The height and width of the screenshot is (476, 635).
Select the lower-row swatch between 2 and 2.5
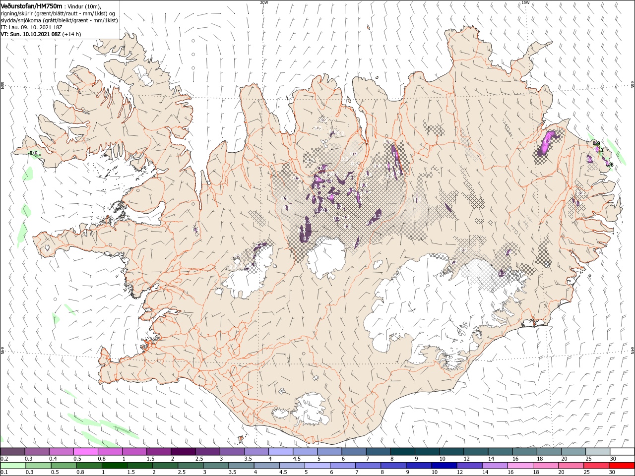165,466
